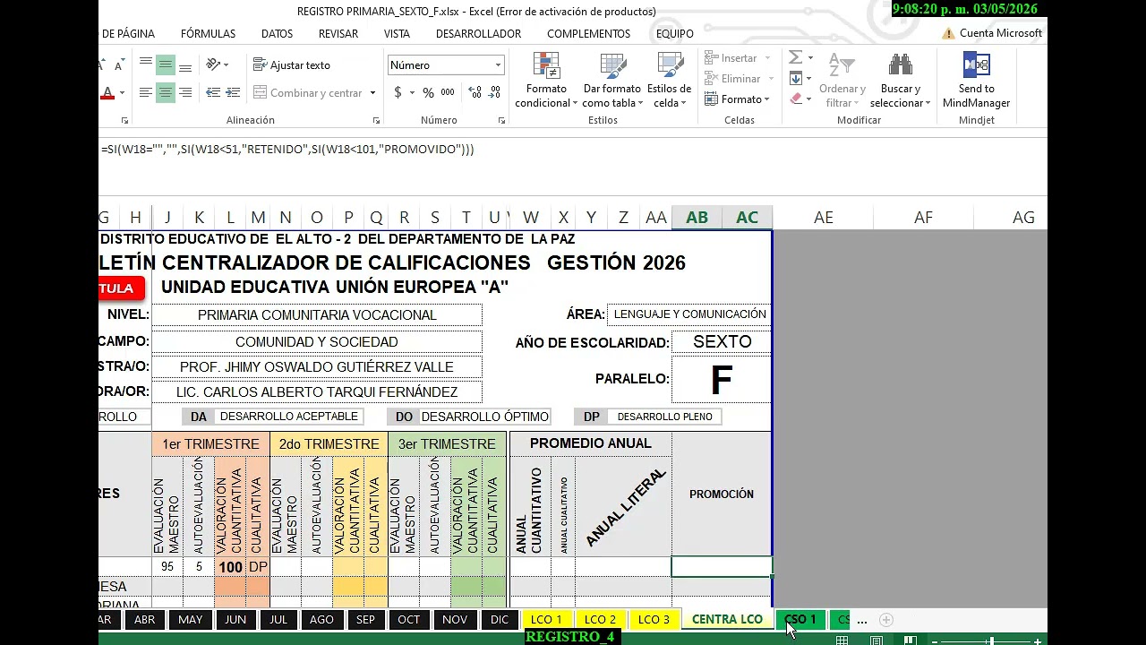
Task: Open Dar formato como tabla gallery
Action: [612, 80]
